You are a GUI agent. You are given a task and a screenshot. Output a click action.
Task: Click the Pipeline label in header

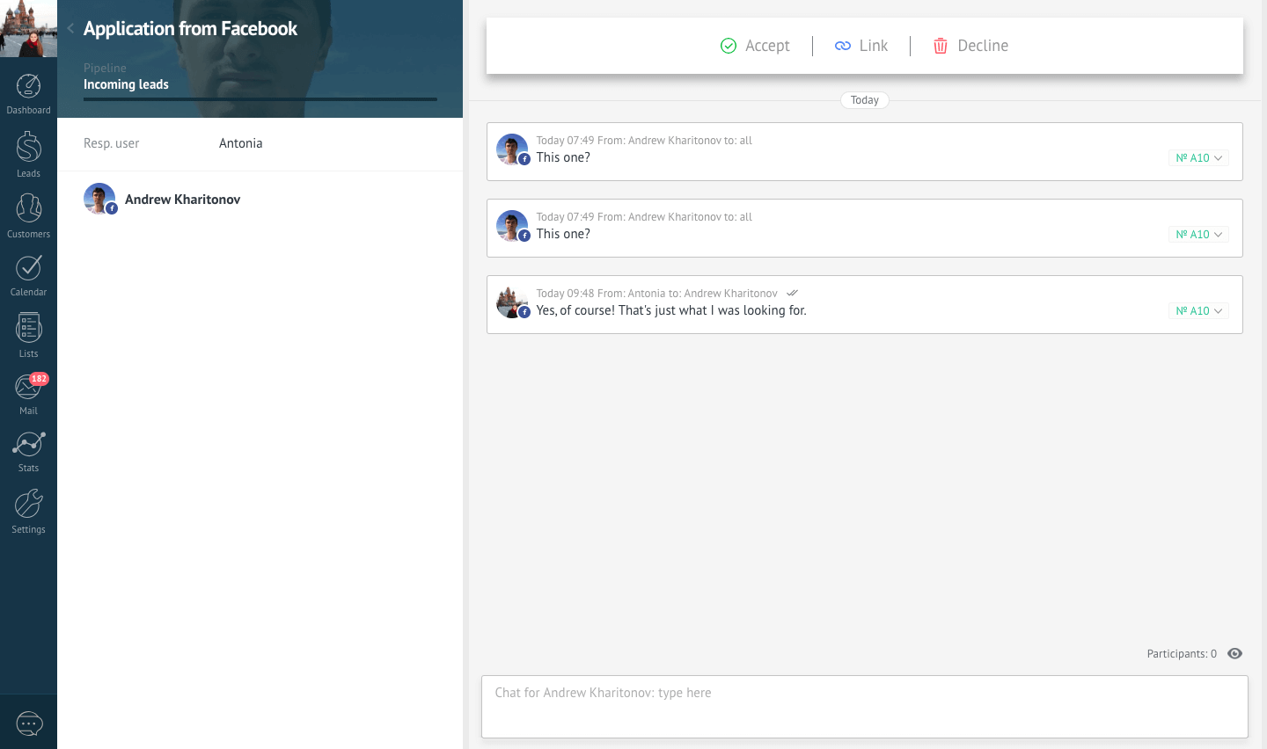coord(105,68)
